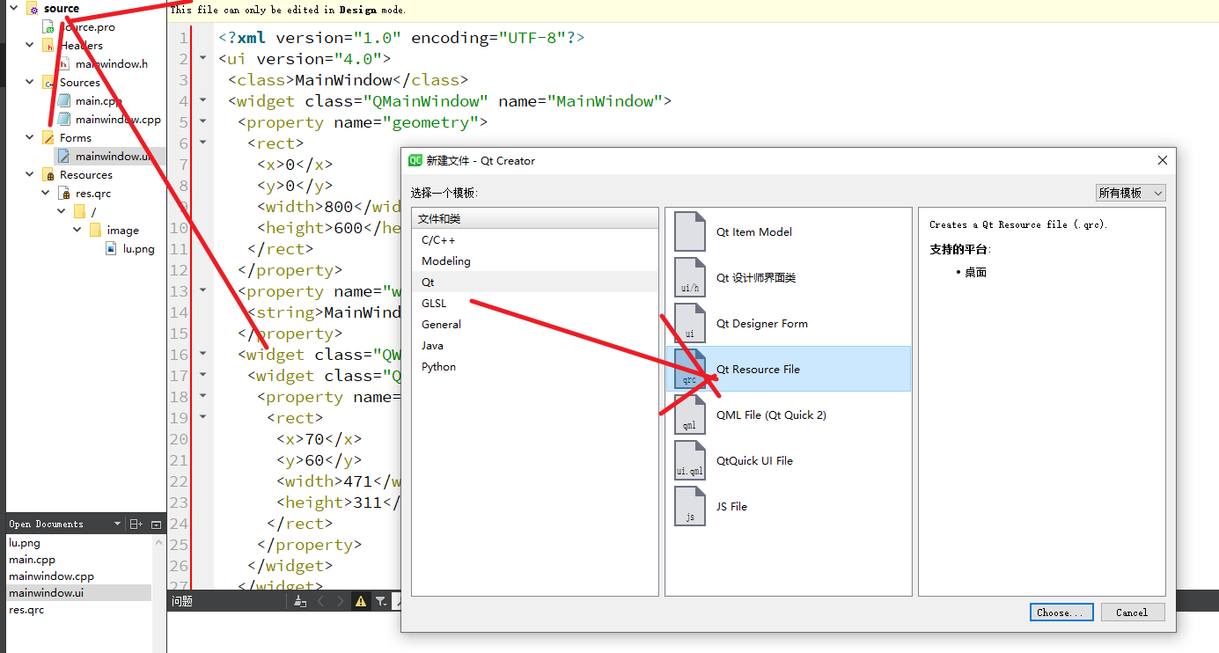1219x653 pixels.
Task: Collapse the image folder node
Action: pyautogui.click(x=77, y=231)
